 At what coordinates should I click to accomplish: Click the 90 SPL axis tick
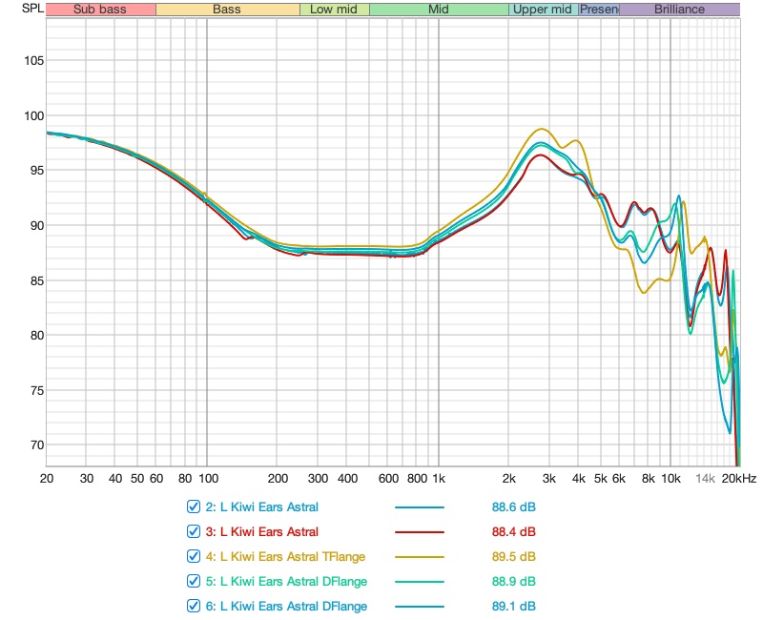click(x=37, y=225)
